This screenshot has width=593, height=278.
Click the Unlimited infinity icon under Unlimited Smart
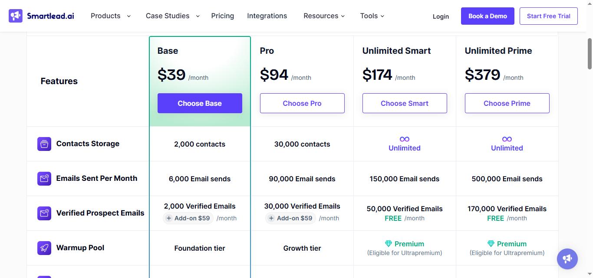tap(404, 139)
